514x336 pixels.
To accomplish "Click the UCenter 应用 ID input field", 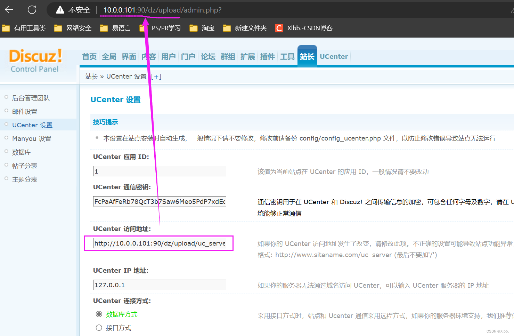I will (x=159, y=171).
